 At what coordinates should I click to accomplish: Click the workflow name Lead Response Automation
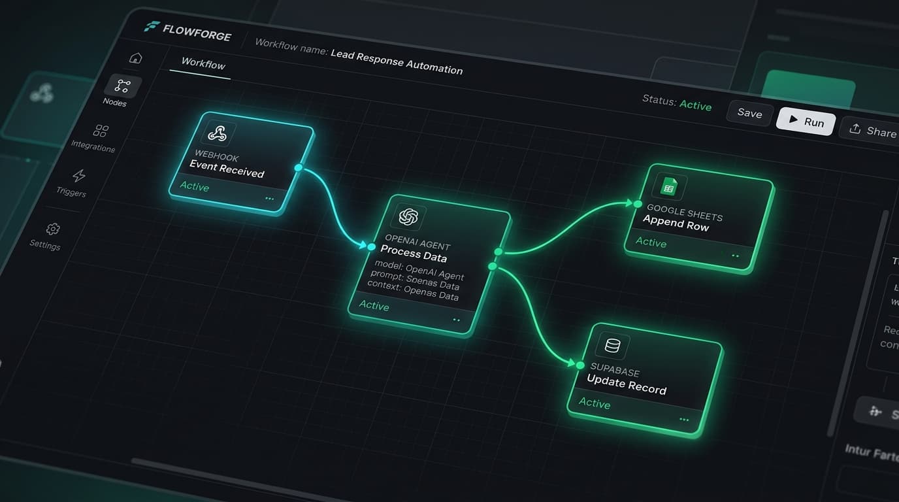pyautogui.click(x=397, y=62)
